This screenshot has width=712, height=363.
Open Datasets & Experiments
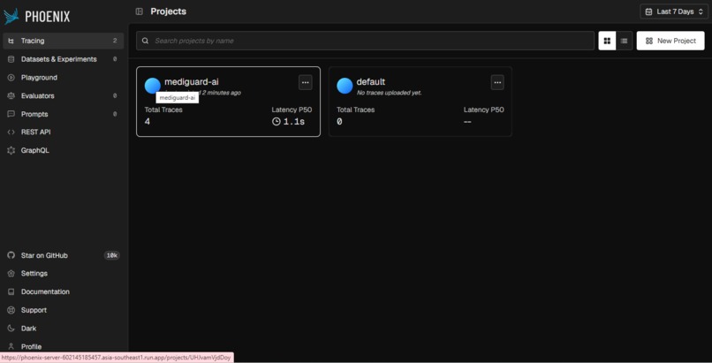63,59
